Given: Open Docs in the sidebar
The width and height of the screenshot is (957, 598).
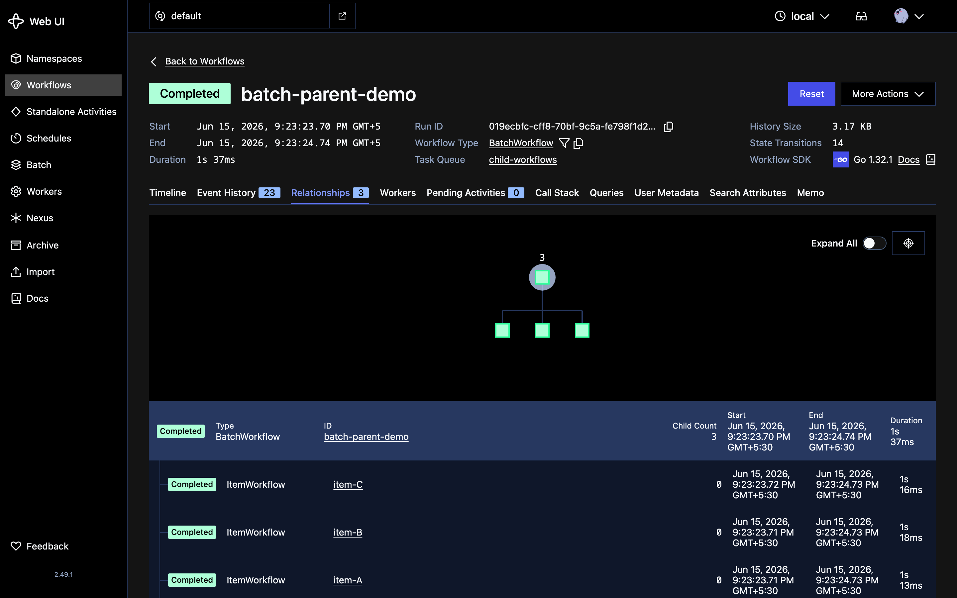Looking at the screenshot, I should (x=63, y=298).
